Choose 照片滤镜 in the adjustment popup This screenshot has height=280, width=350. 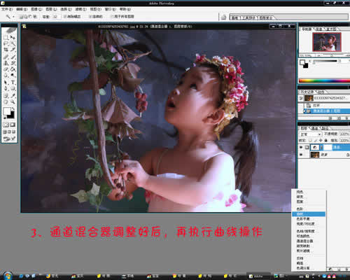tap(309, 251)
